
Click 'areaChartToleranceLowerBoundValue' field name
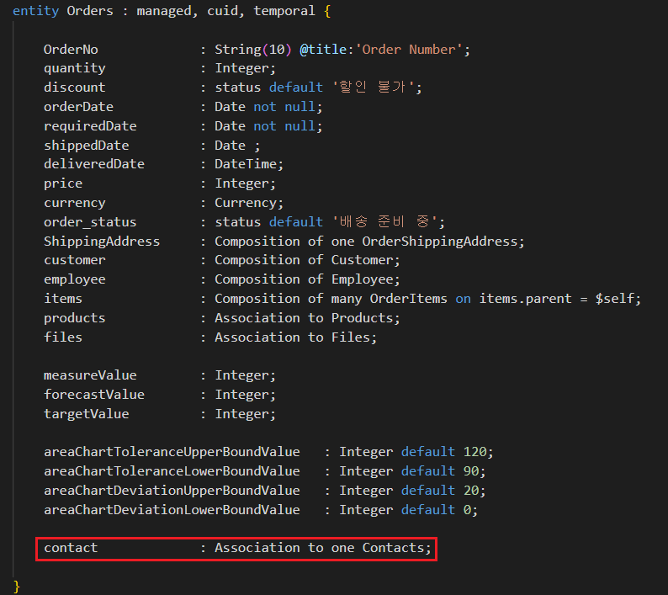tap(172, 471)
